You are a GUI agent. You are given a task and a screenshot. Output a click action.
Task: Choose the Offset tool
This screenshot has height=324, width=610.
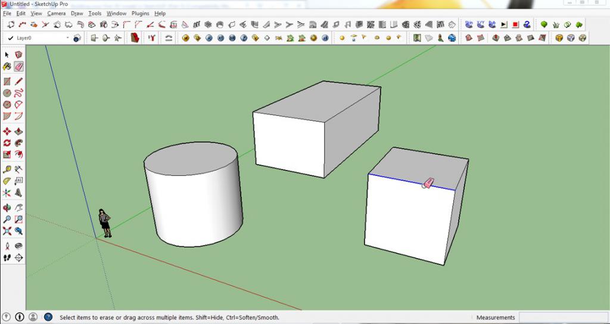click(x=18, y=155)
